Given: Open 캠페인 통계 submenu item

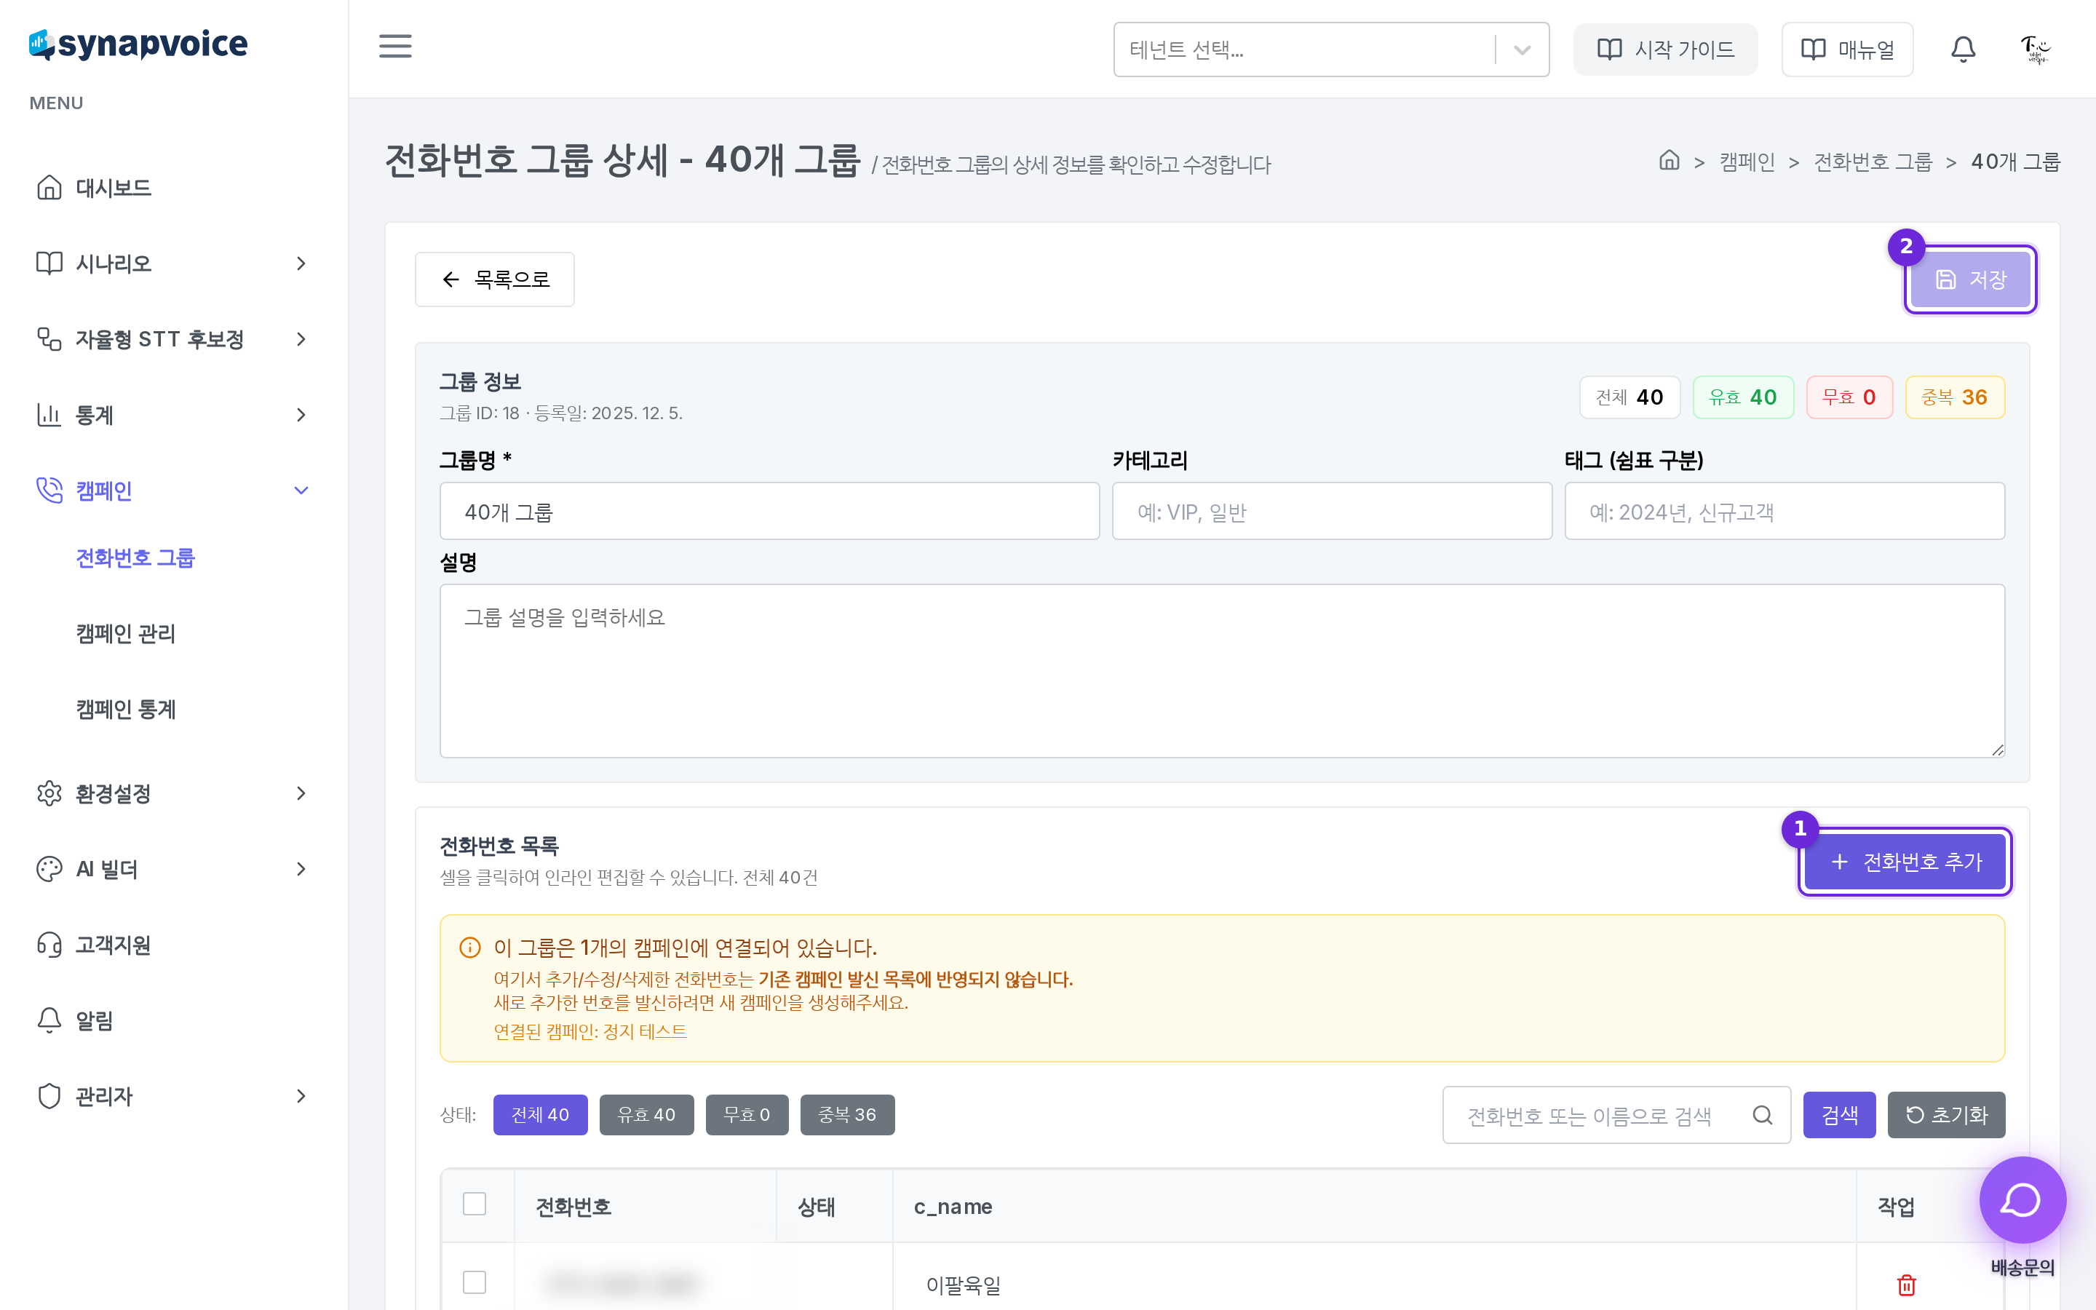Looking at the screenshot, I should (126, 709).
